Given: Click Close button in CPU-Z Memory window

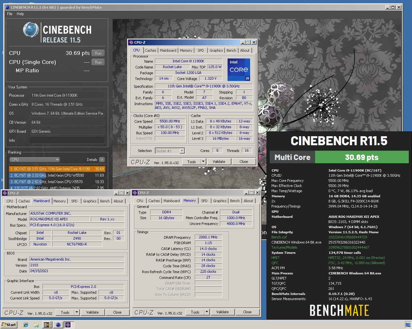Looking at the screenshot, I should click(247, 312).
